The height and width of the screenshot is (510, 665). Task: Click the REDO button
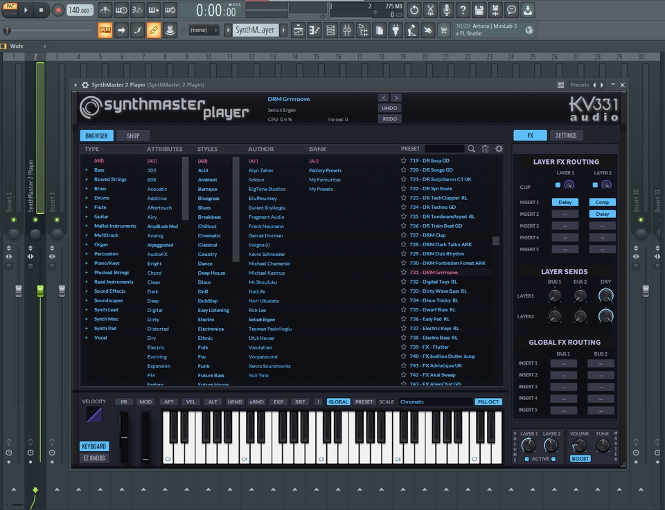click(389, 119)
